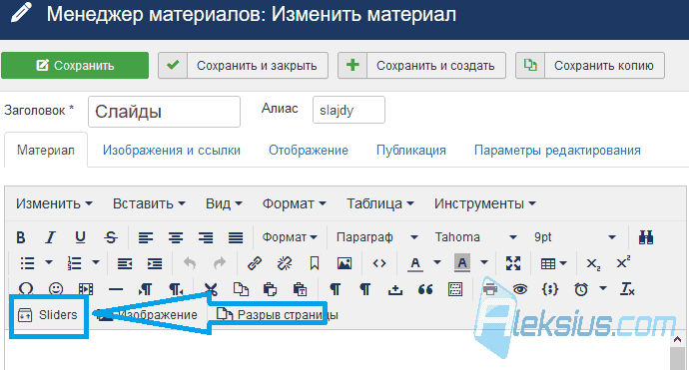Decrease the indent
This screenshot has height=370, width=689.
click(x=125, y=263)
